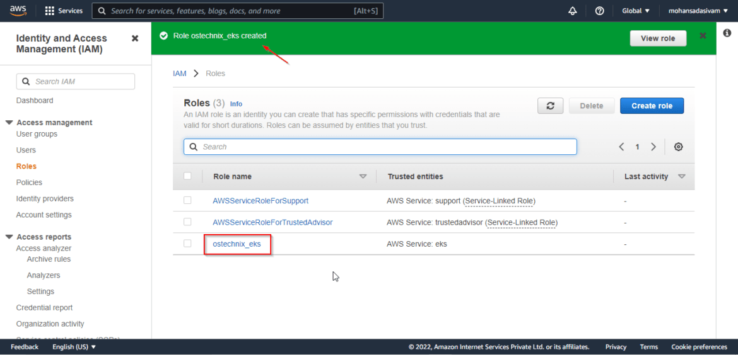Click the 'AWS Service: eks' cell
Image resolution: width=738 pixels, height=355 pixels.
point(416,244)
